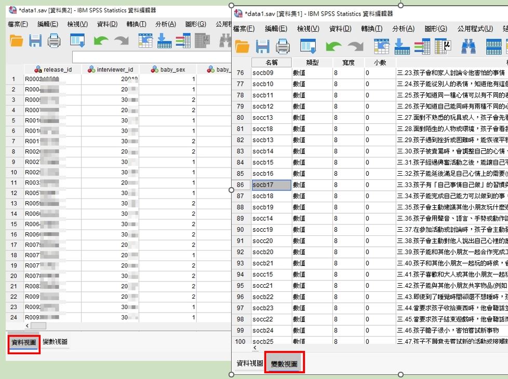Open 轉換(T) menu in left window

click(136, 24)
